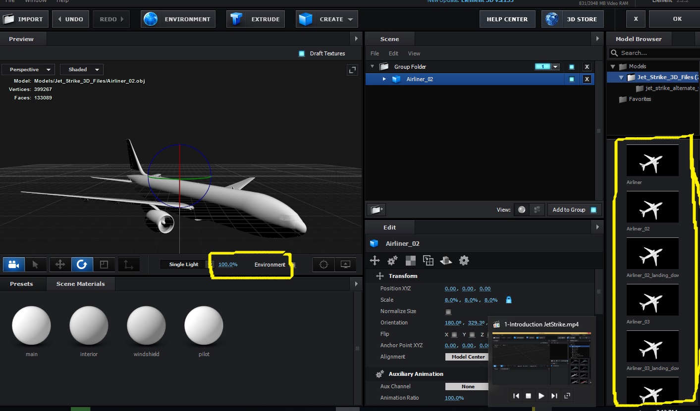Toggle Group Folder visibility square

[571, 67]
